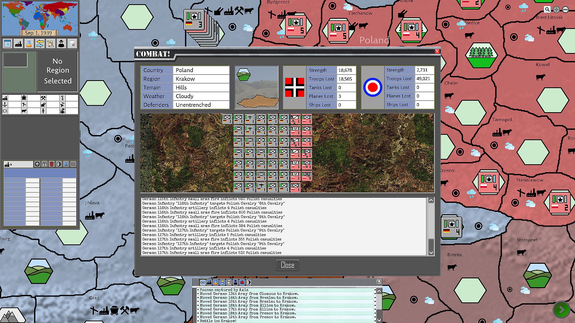The image size is (575, 323).
Task: Open the research flask panel
Action: [x=29, y=44]
